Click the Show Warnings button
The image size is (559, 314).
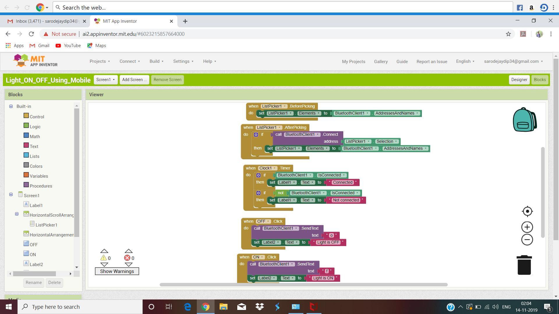point(117,271)
